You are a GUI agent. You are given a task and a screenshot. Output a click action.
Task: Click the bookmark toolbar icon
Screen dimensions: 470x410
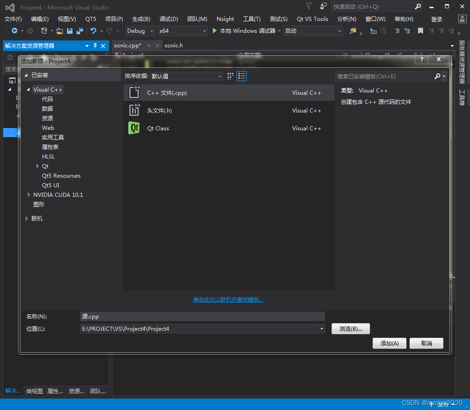pyautogui.click(x=421, y=31)
